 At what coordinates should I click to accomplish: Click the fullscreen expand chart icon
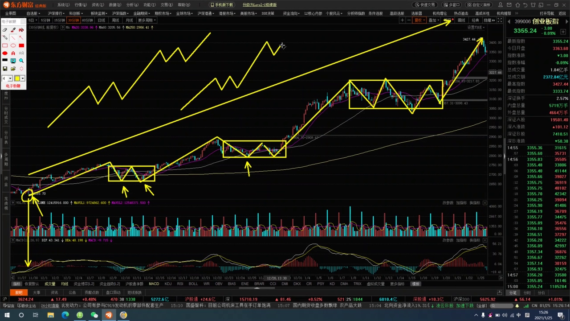[500, 20]
